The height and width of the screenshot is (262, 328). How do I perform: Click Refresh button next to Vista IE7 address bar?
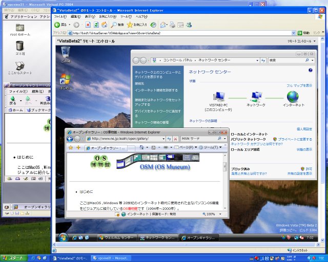(169, 139)
